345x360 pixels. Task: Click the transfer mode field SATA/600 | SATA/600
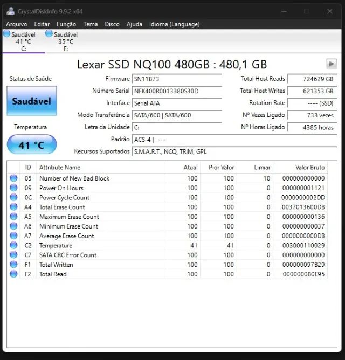tap(177, 115)
